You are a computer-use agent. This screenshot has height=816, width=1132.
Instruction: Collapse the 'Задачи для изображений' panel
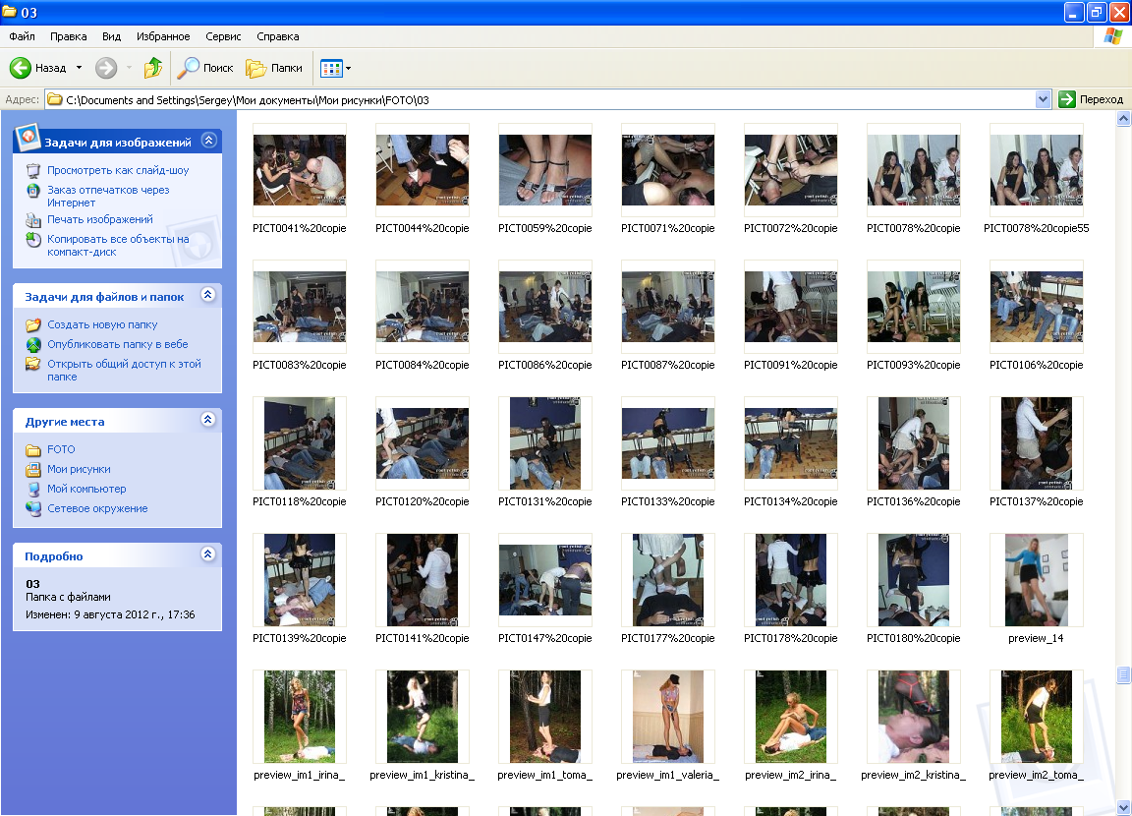208,140
